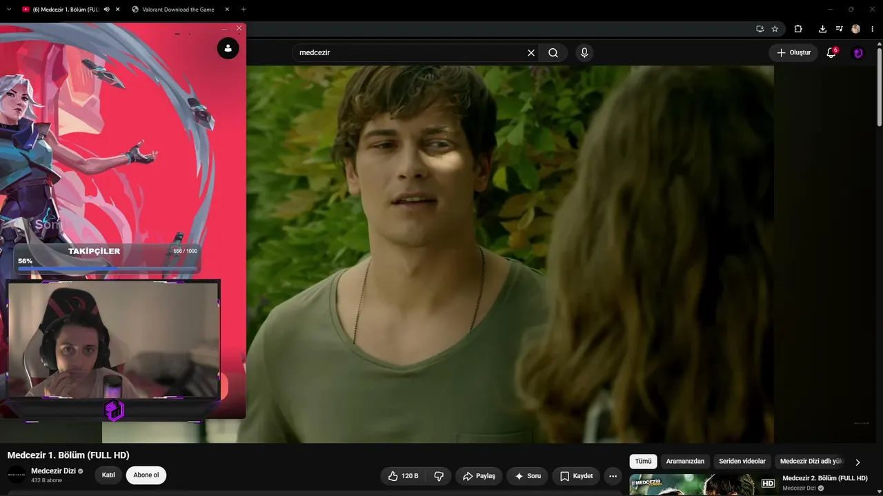Image resolution: width=883 pixels, height=496 pixels.
Task: Select the Aramanızdan filter chip
Action: click(x=685, y=462)
